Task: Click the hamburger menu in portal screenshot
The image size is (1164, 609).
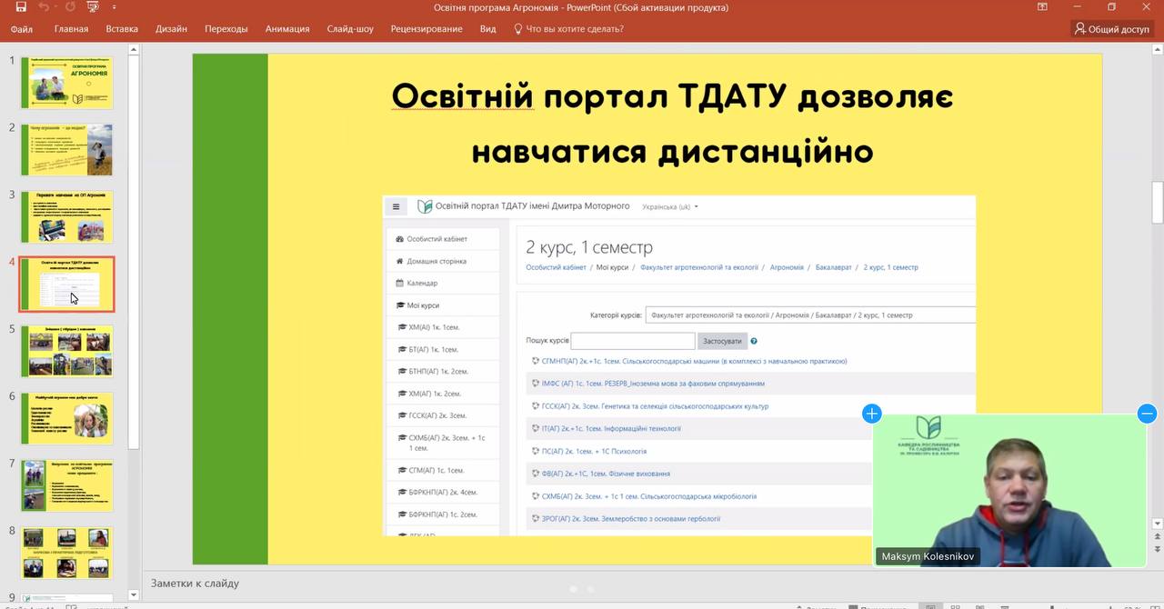Action: pyautogui.click(x=396, y=206)
